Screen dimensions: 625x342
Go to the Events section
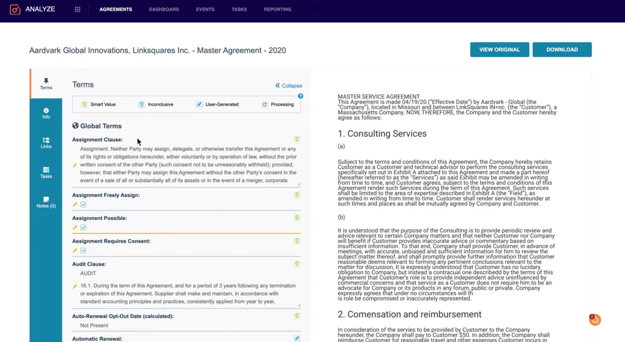205,10
